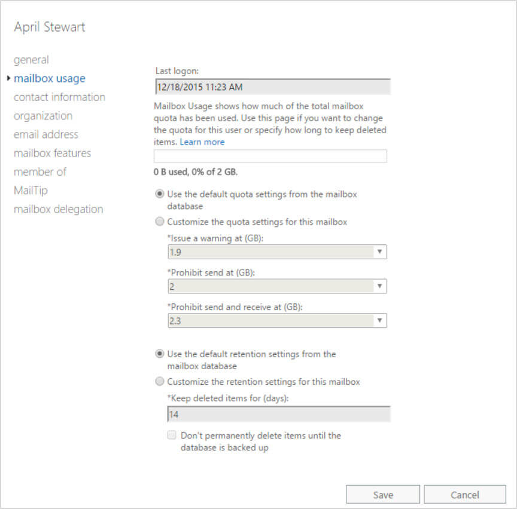Screen dimensions: 517x509
Task: Open mailbox features page
Action: [53, 153]
